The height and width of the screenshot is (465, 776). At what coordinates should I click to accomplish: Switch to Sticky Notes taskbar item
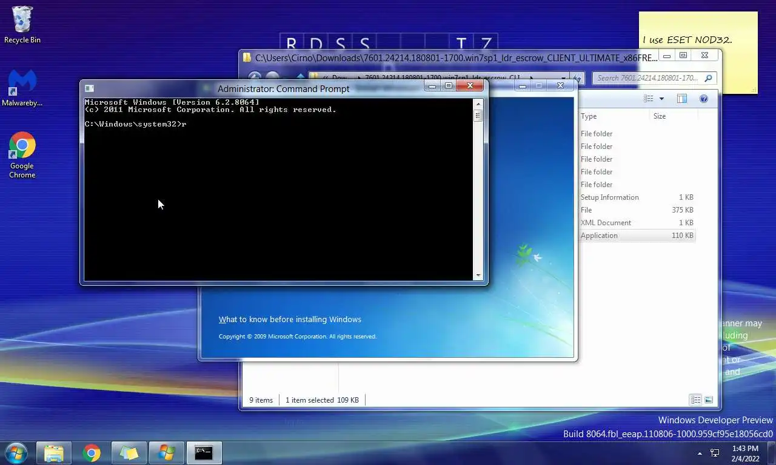[x=129, y=452]
